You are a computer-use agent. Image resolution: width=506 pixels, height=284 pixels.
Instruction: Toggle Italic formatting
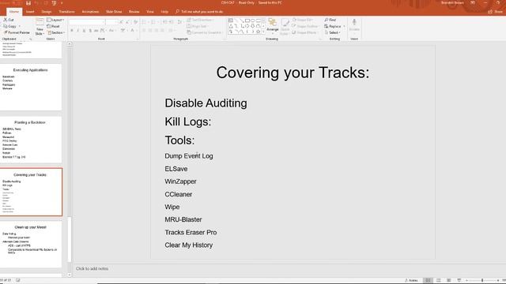tap(77, 31)
